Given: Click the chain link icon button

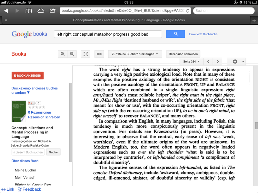Looking at the screenshot, I should [99, 54].
